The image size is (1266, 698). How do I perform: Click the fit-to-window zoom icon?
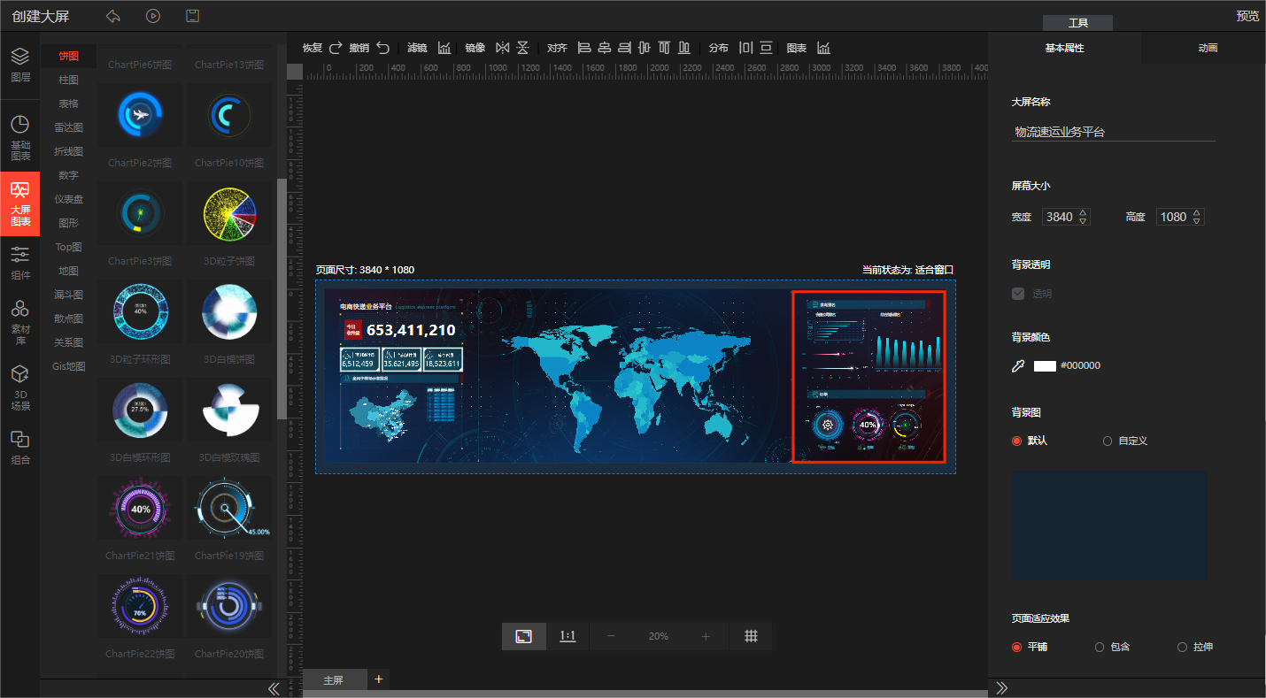[x=523, y=636]
